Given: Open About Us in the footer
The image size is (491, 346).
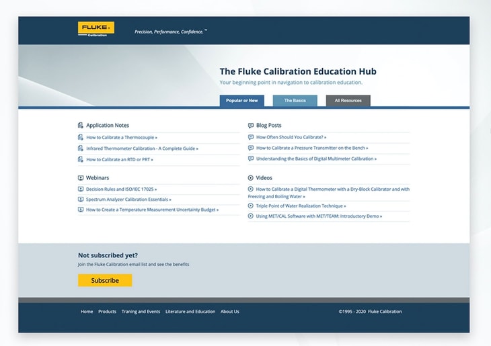Looking at the screenshot, I should point(229,312).
